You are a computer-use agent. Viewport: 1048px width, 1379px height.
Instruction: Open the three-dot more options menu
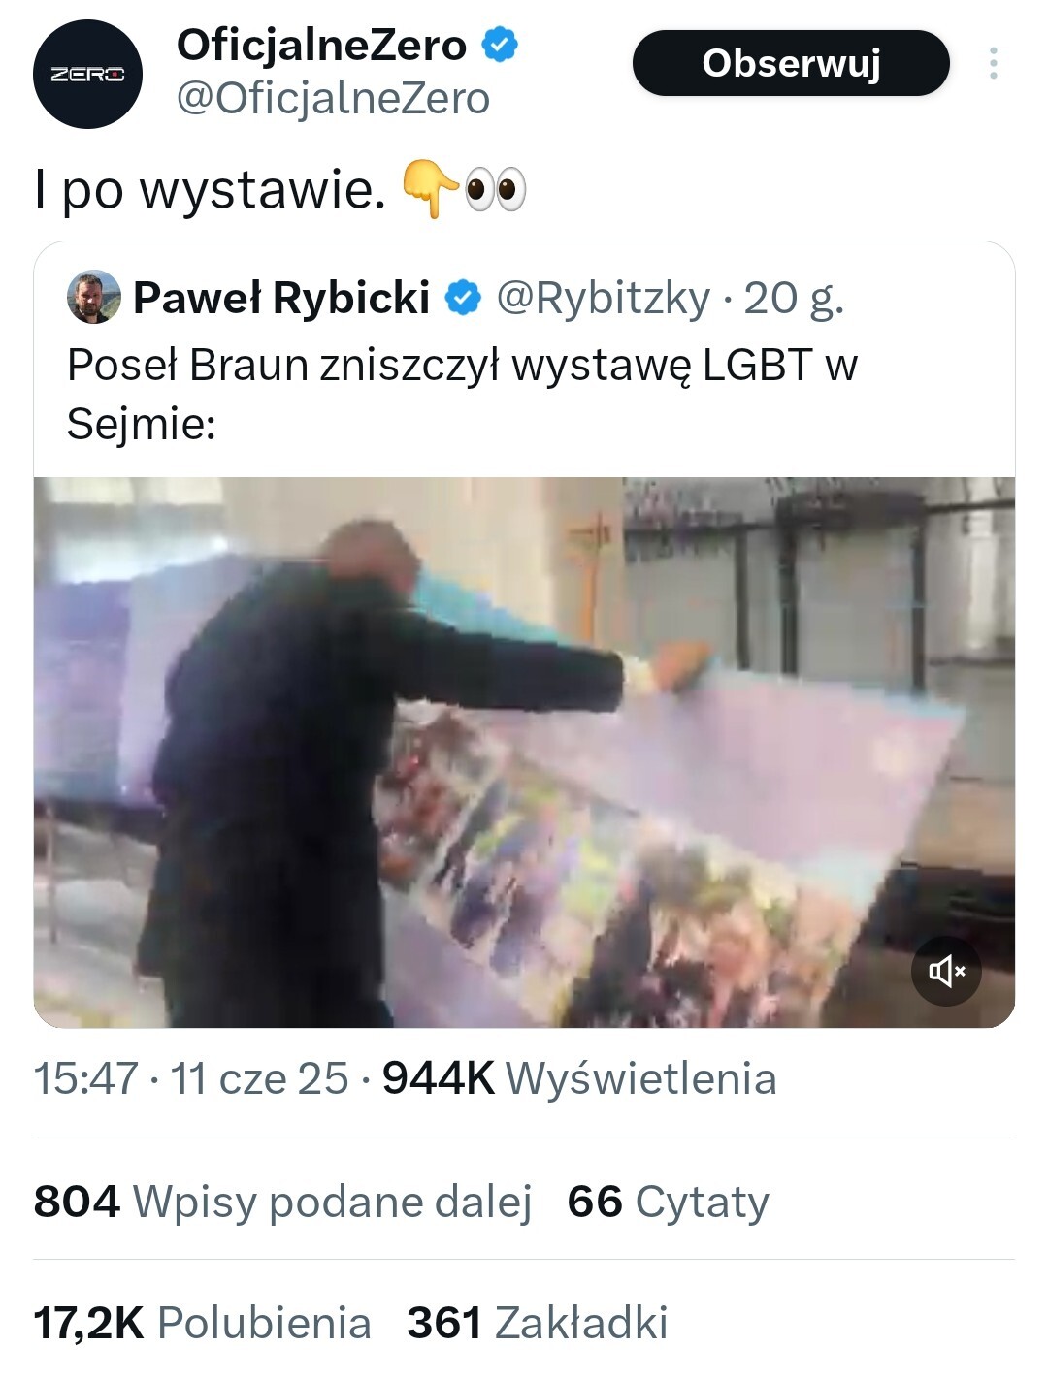[x=993, y=63]
